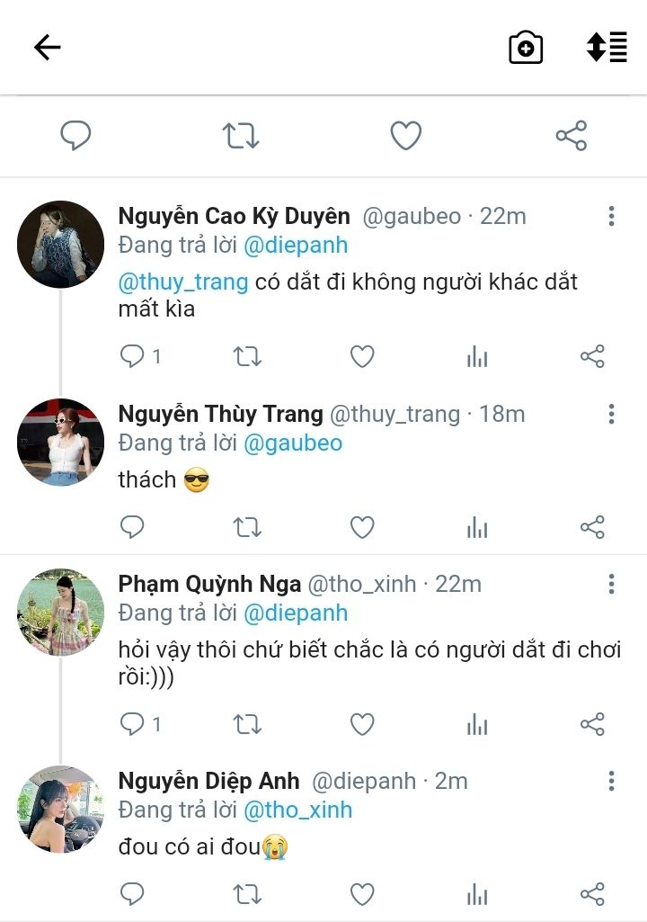
Task: Like Nguyễn Cao Kỳ Duyên's reply
Action: pyautogui.click(x=362, y=357)
